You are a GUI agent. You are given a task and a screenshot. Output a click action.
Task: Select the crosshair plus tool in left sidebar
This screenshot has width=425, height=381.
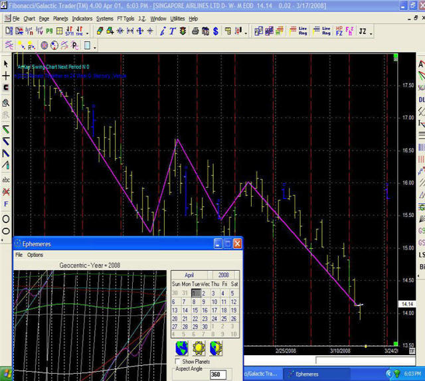pos(6,76)
